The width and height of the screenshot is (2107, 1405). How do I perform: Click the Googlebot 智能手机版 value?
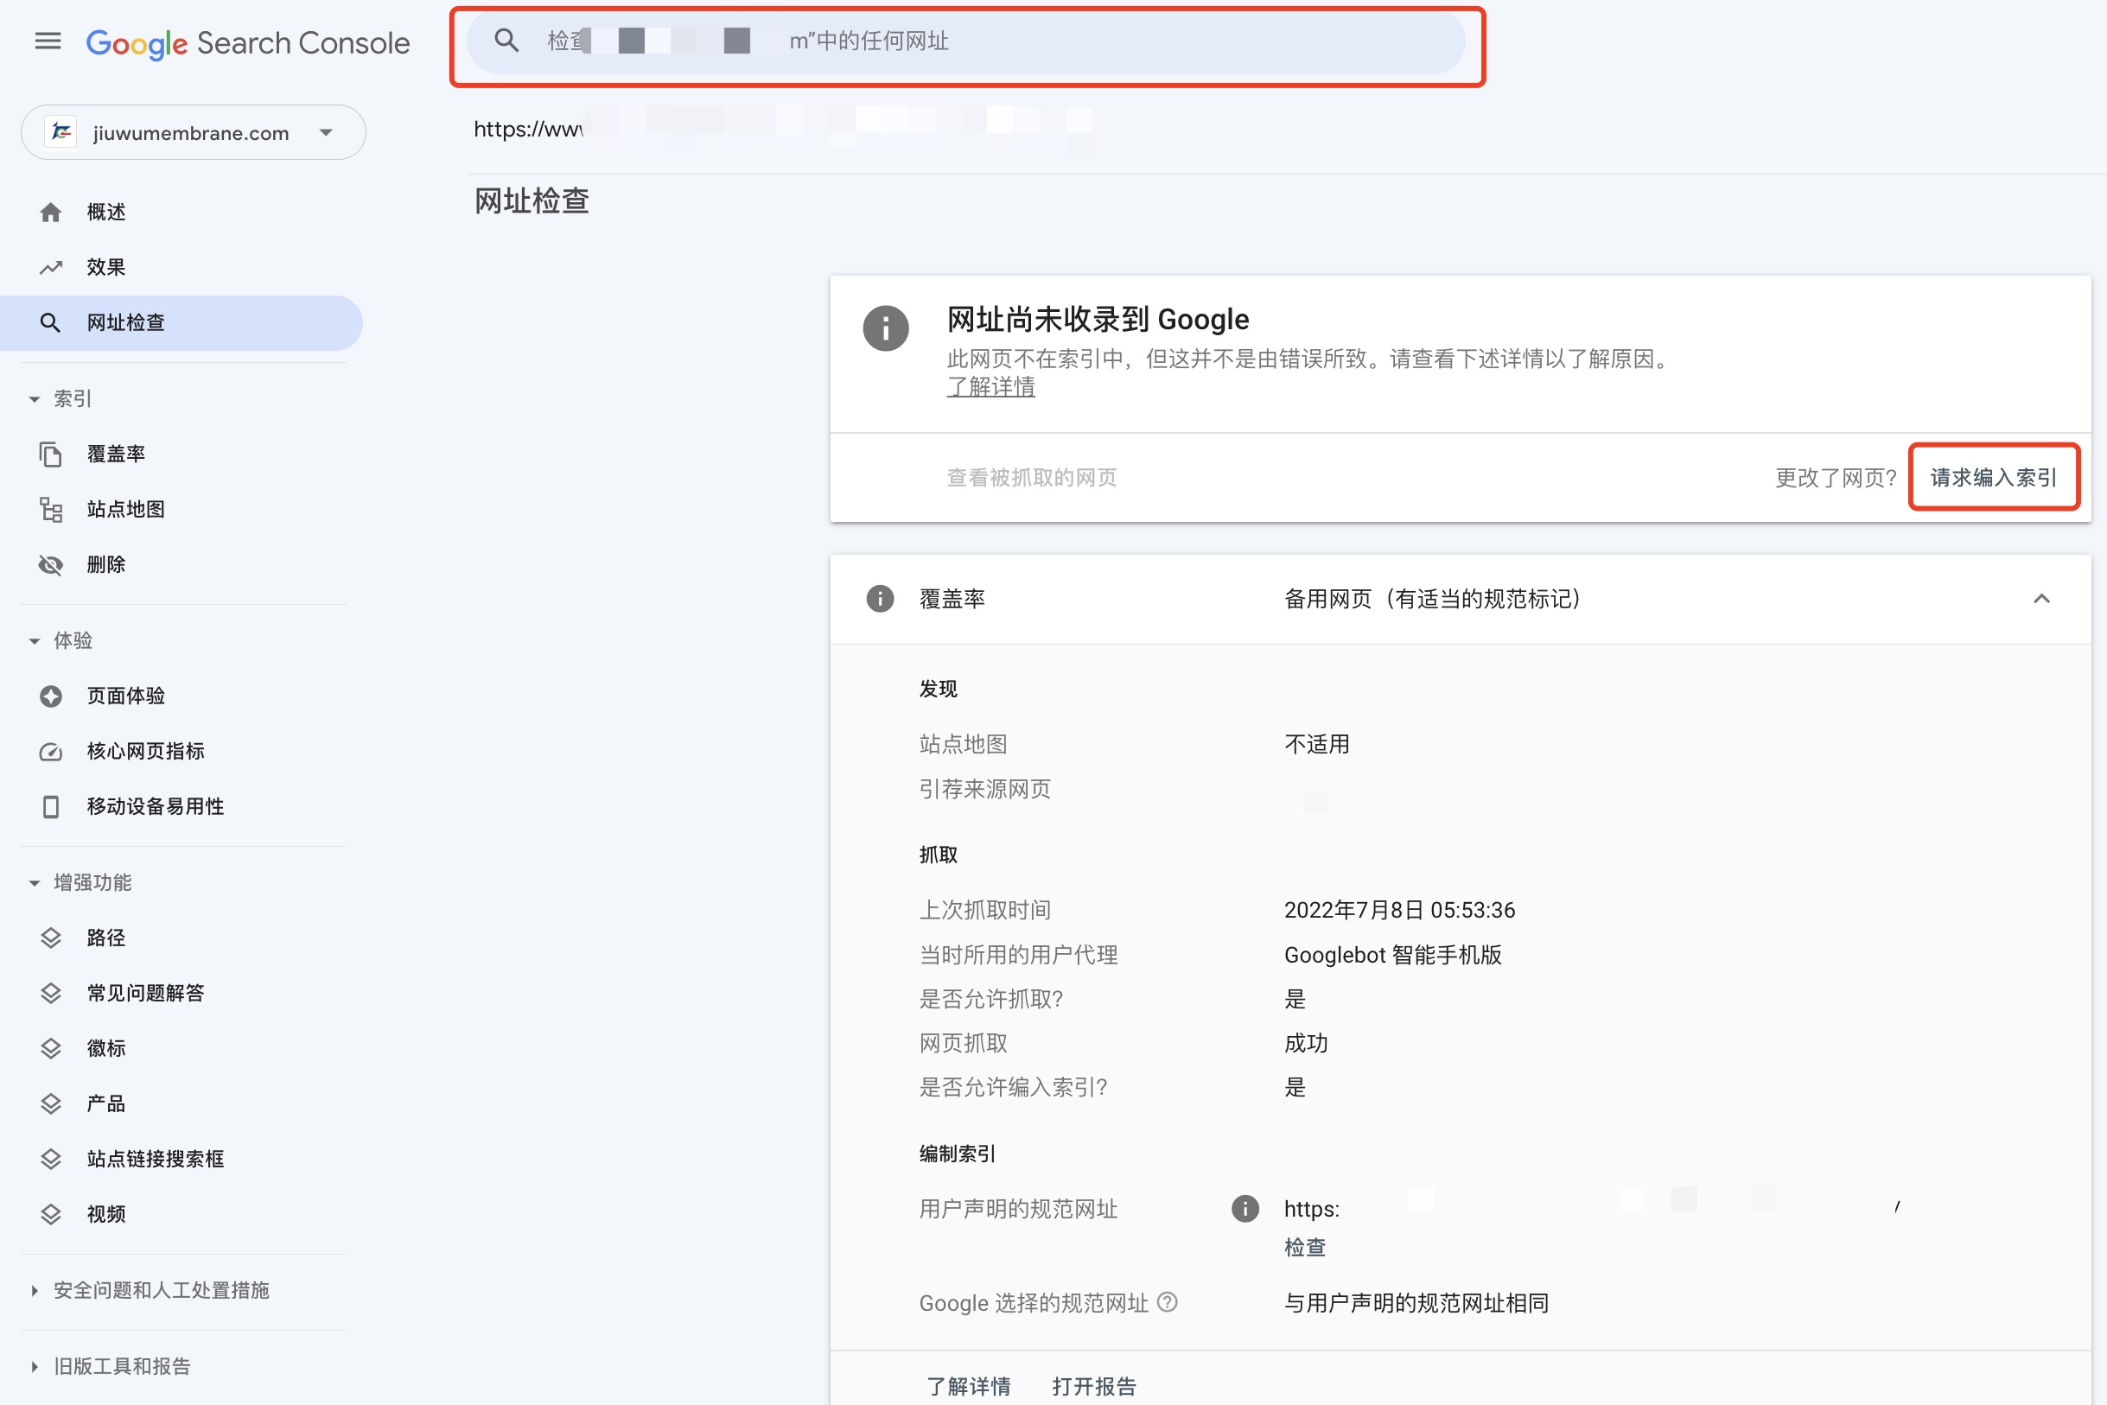click(x=1393, y=955)
